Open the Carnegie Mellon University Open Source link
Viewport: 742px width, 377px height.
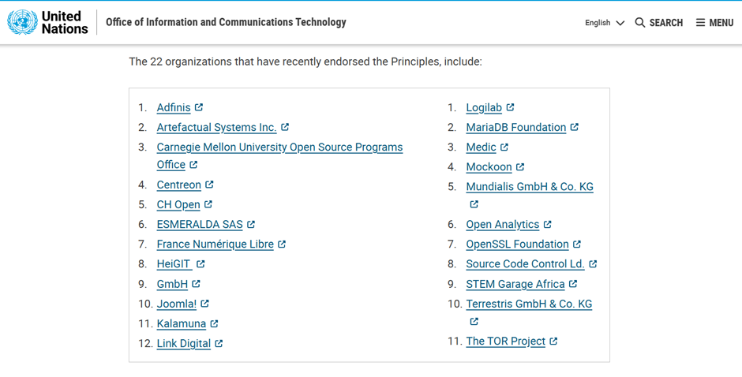point(279,155)
